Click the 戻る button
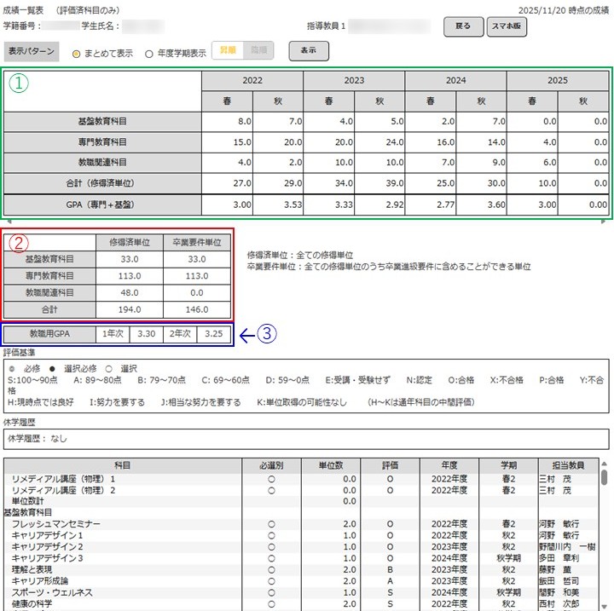The image size is (614, 611). tap(462, 27)
